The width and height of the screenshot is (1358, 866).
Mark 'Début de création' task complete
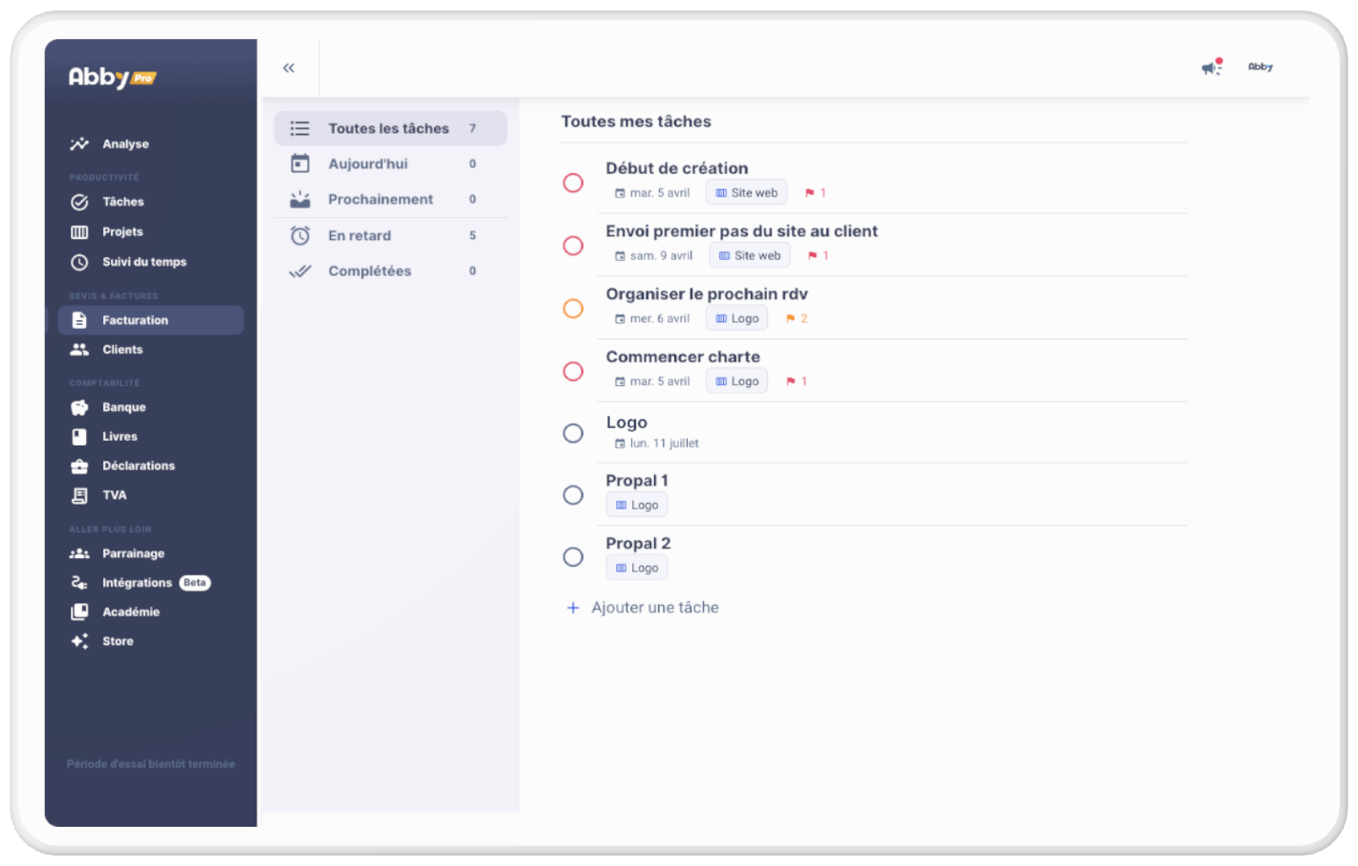tap(573, 183)
